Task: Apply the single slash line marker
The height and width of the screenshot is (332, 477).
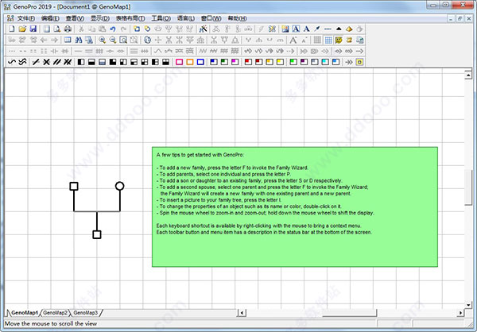Action: [x=36, y=62]
